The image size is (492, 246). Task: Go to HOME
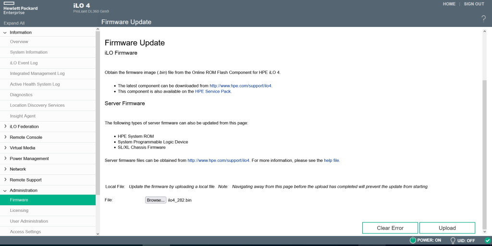(449, 4)
